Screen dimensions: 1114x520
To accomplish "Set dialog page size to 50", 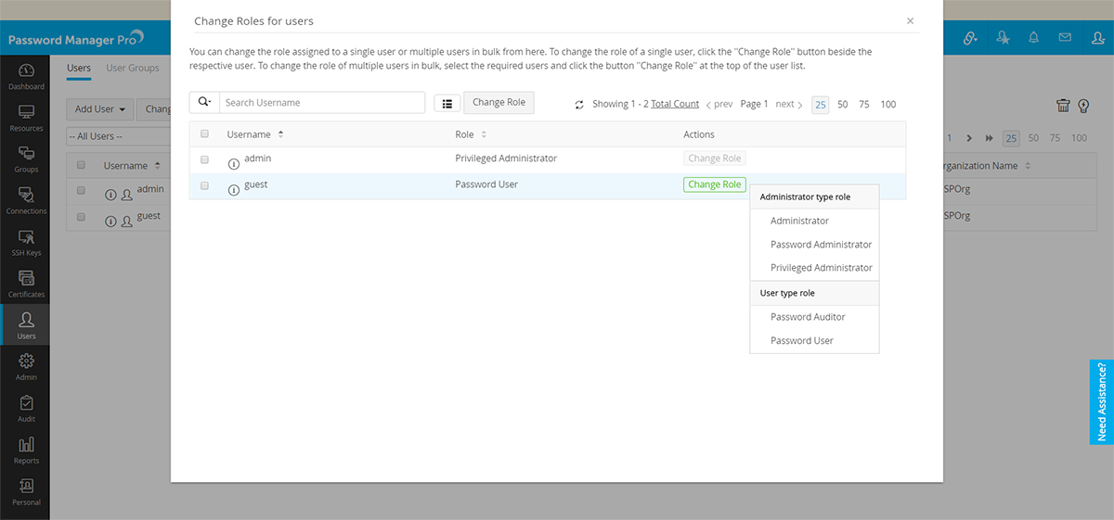I will click(843, 104).
